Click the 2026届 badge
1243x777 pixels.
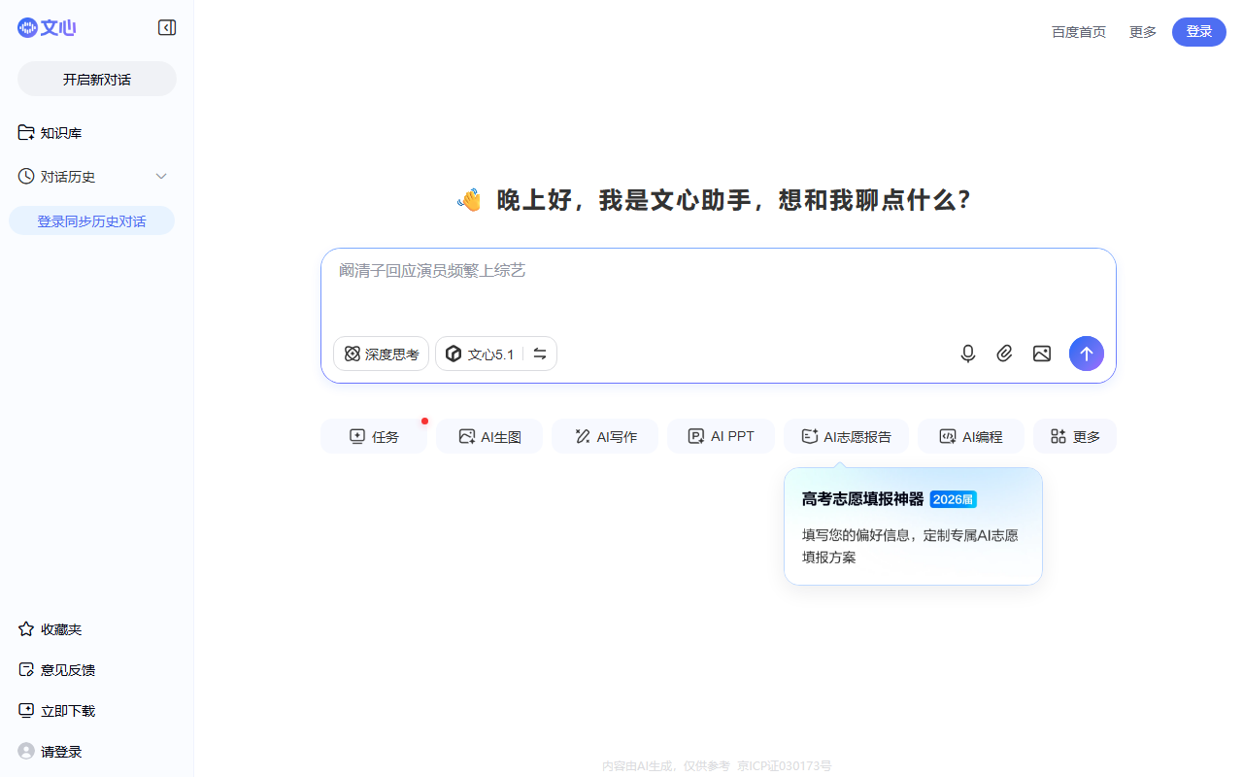pos(953,499)
